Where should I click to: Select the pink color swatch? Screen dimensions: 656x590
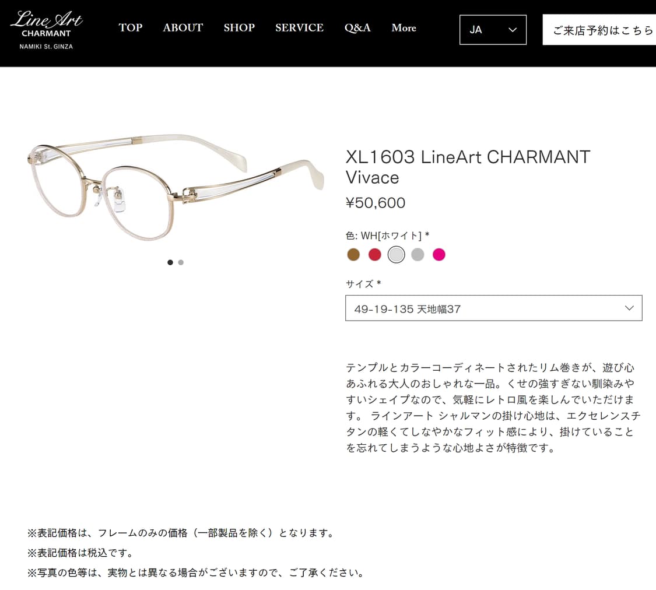tap(439, 254)
